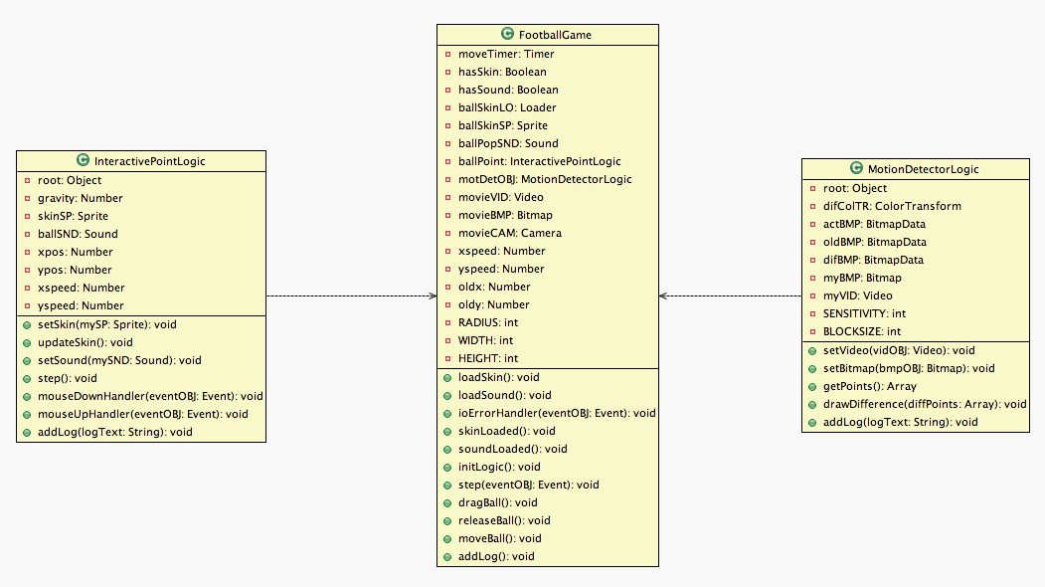
Task: Click the MotionDetectorLogic class icon
Action: (x=857, y=169)
